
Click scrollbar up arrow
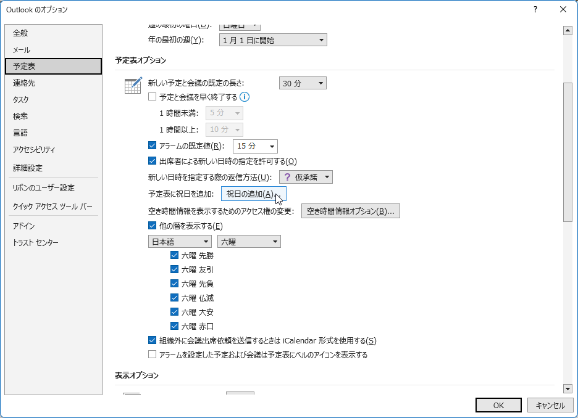pyautogui.click(x=568, y=31)
